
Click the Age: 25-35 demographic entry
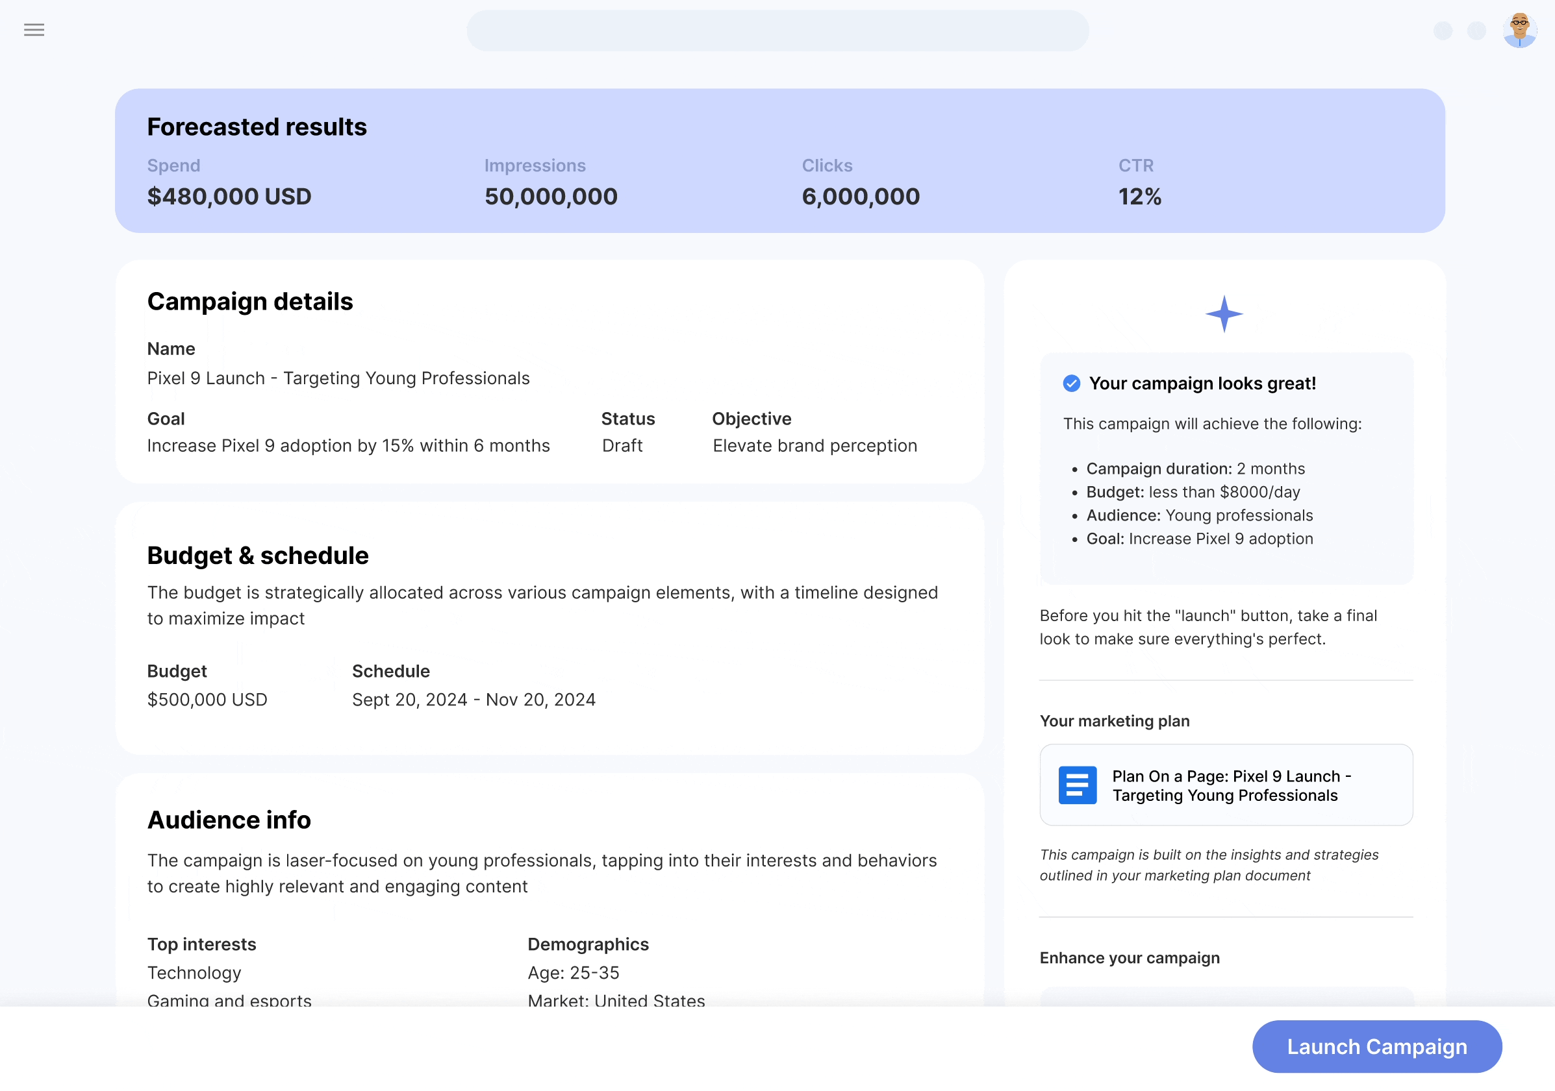[x=573, y=974]
